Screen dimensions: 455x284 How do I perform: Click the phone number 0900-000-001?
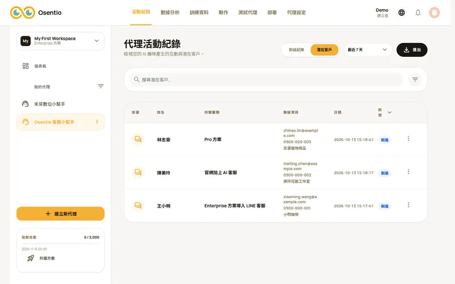pyautogui.click(x=297, y=208)
